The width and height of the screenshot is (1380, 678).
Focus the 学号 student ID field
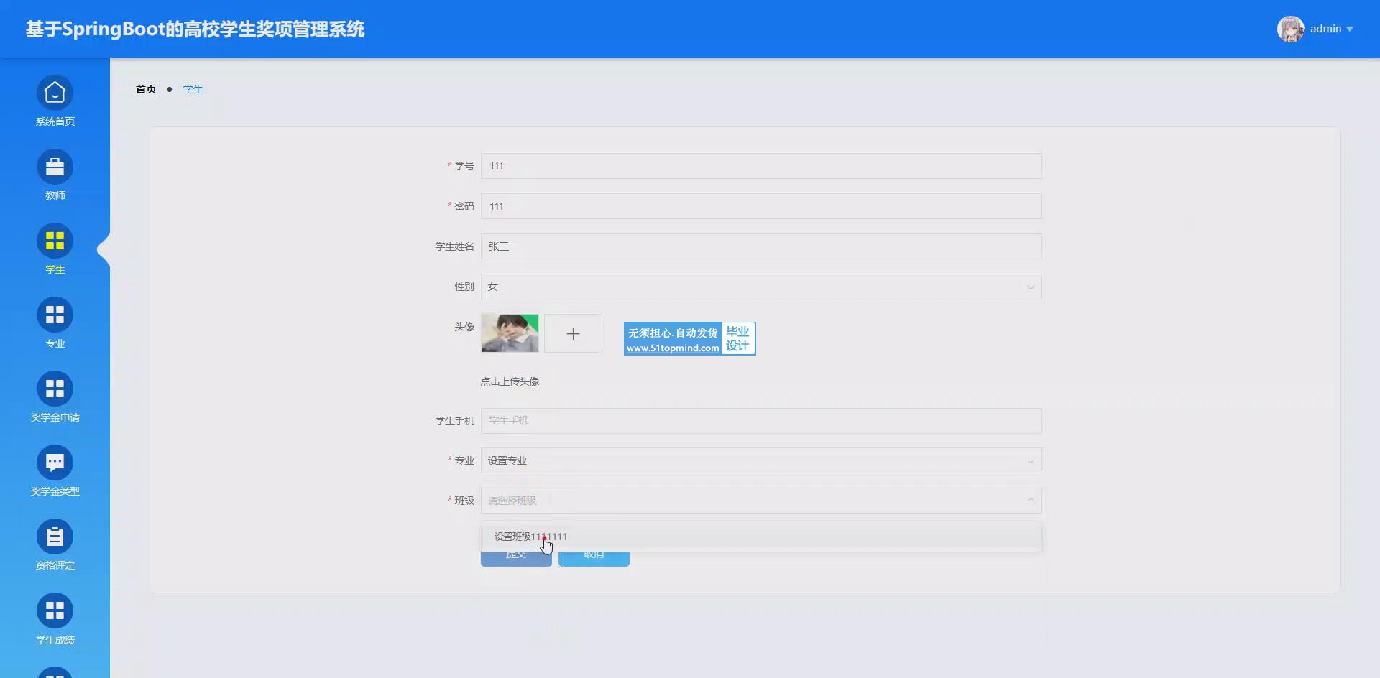coord(760,166)
